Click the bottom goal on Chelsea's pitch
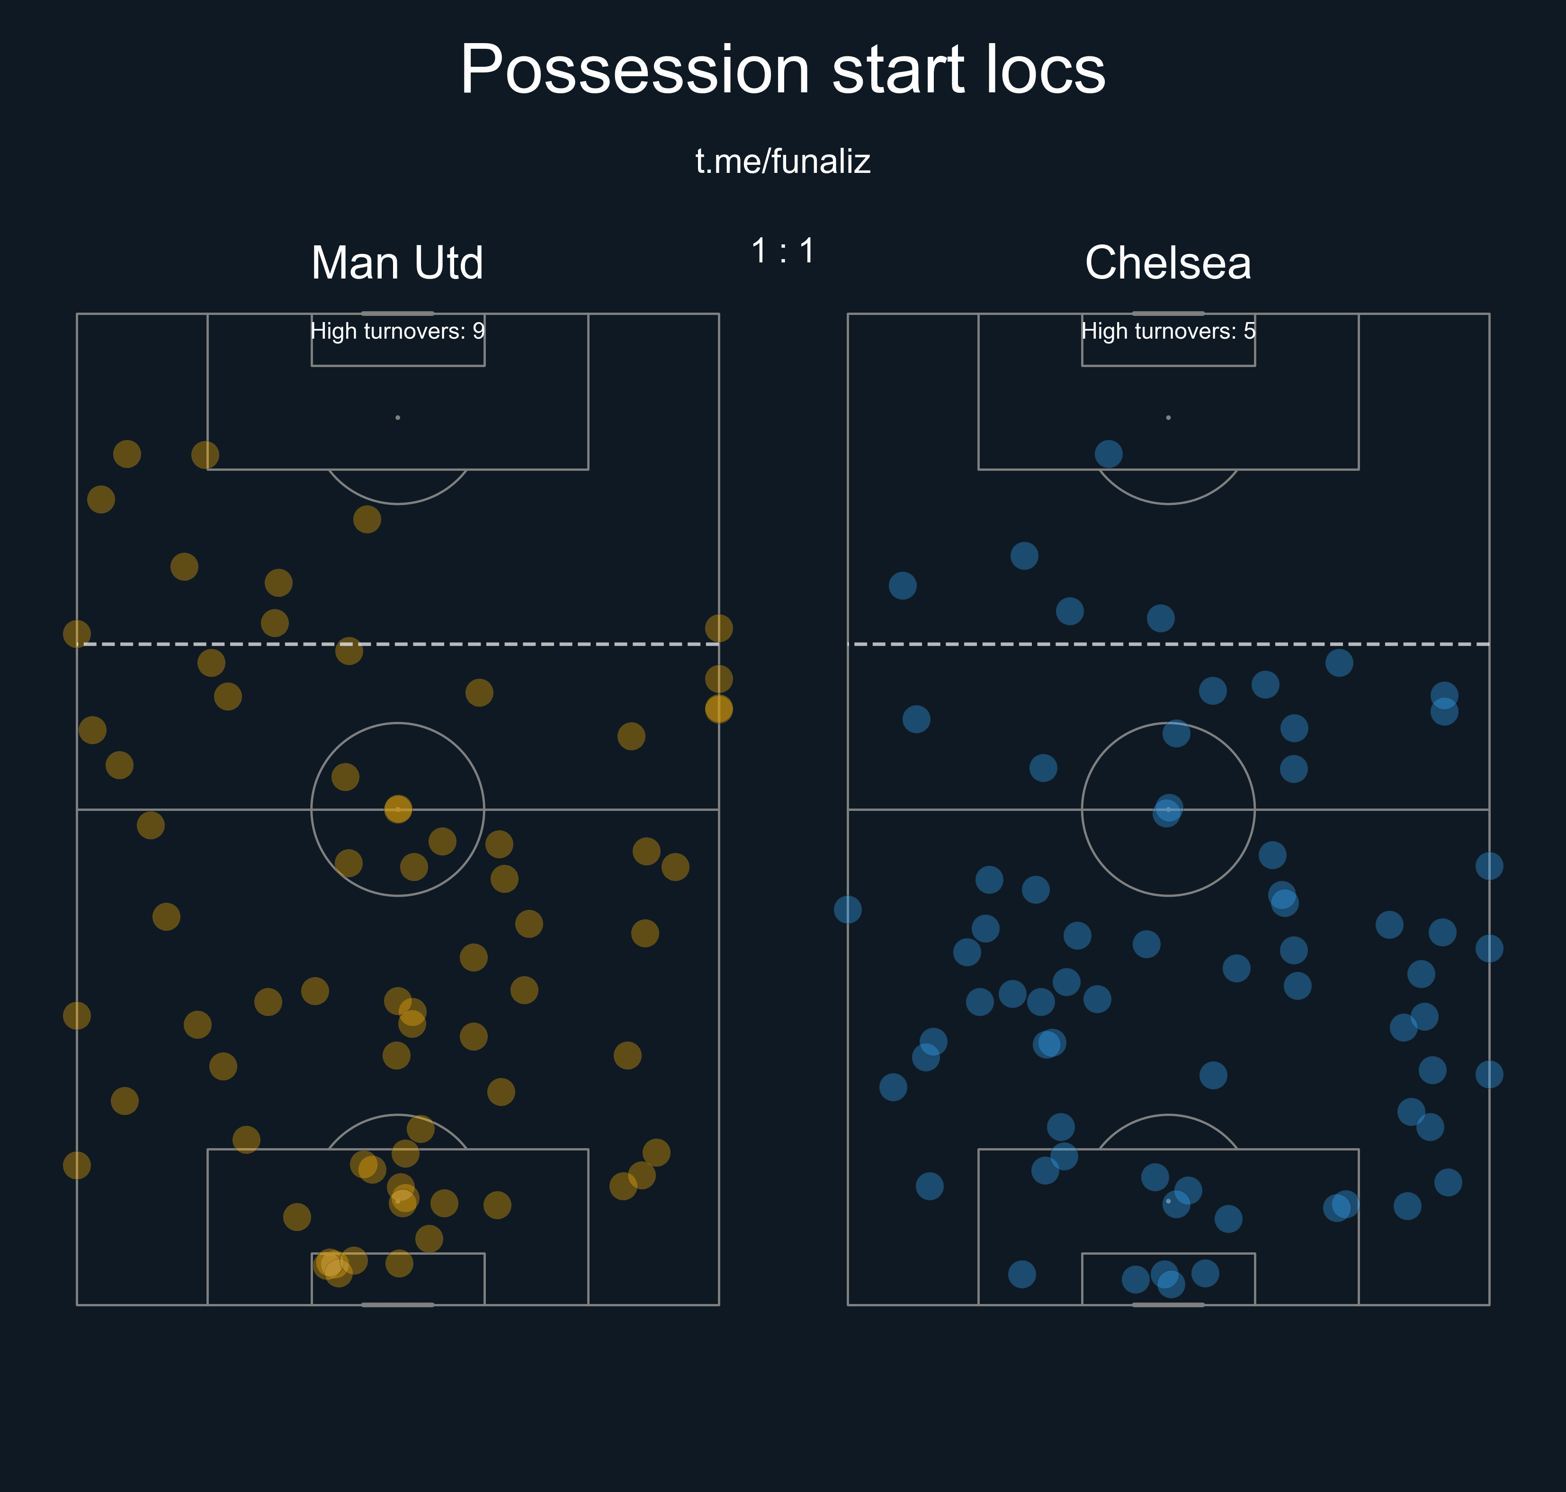1566x1492 pixels. coord(1168,1305)
